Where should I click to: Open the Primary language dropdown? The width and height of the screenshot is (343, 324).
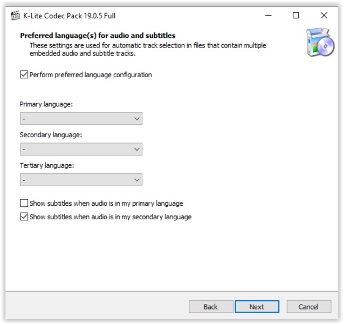tap(81, 119)
